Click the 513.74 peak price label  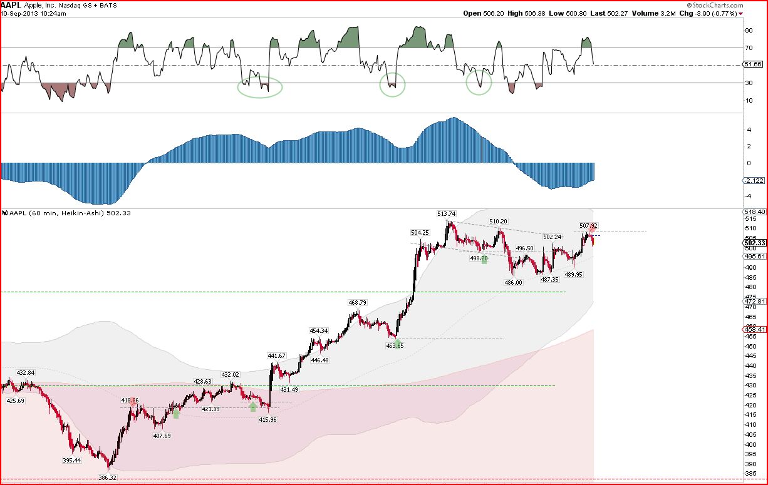click(446, 213)
